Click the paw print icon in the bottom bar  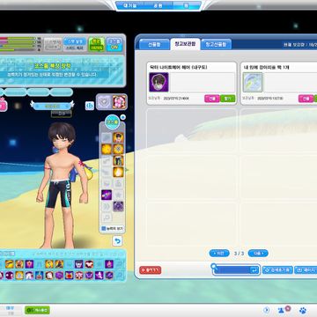pos(302,310)
